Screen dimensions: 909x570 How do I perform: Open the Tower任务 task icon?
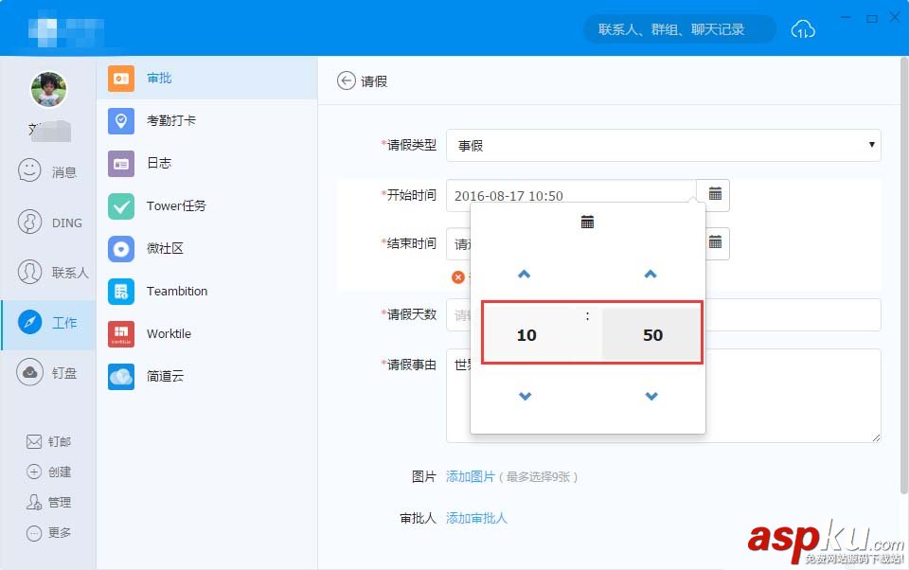click(x=121, y=205)
